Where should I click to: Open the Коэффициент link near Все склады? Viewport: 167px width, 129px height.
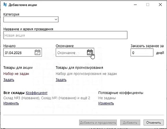pos(36,93)
